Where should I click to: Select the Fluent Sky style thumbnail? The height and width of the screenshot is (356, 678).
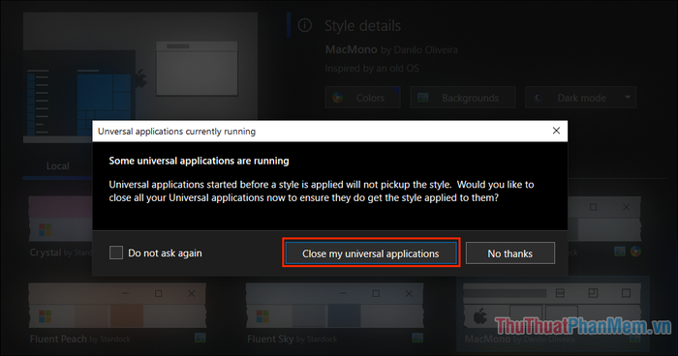335,306
